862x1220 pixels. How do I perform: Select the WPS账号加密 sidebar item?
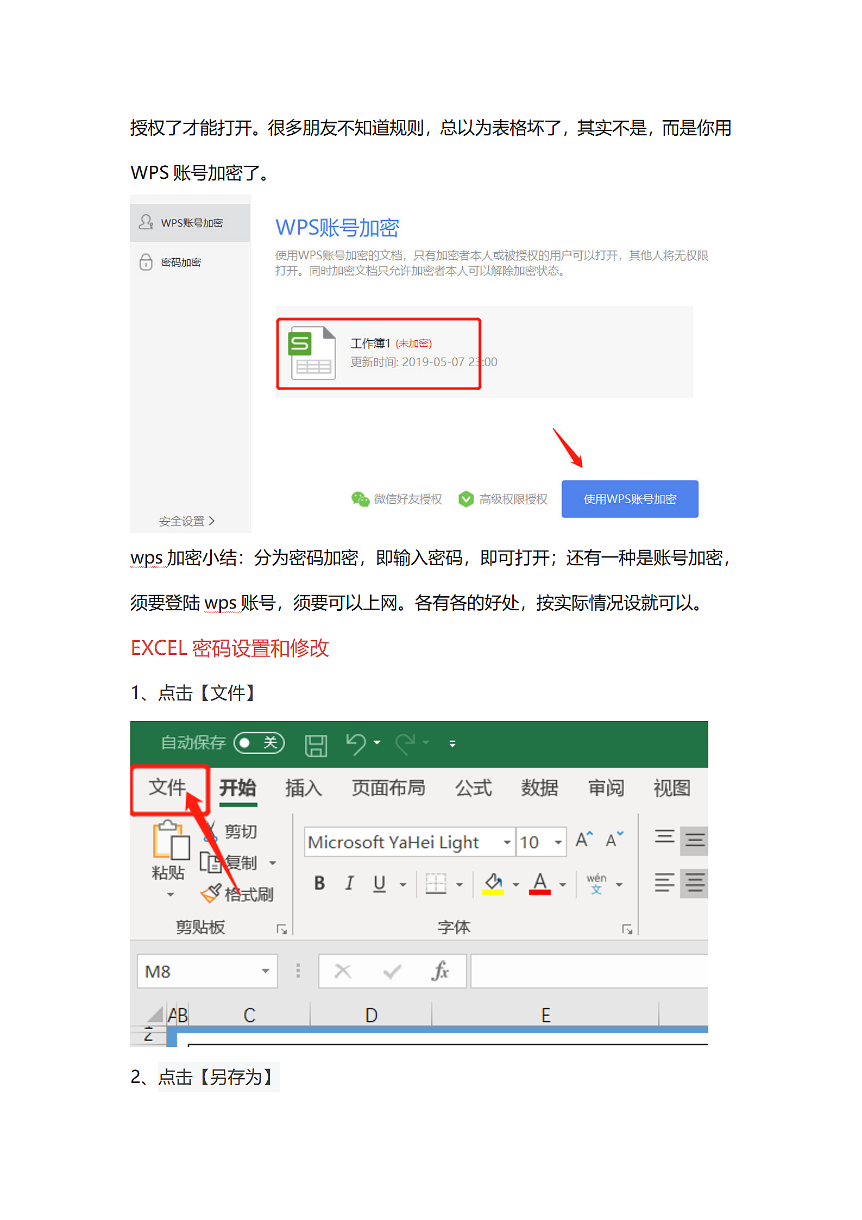coord(190,223)
